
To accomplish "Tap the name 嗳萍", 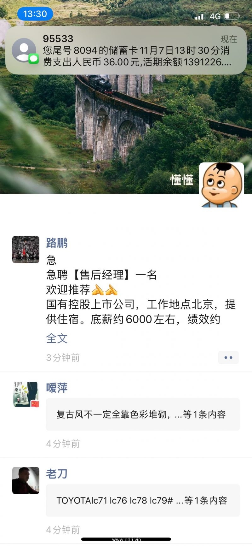I will coord(57,388).
